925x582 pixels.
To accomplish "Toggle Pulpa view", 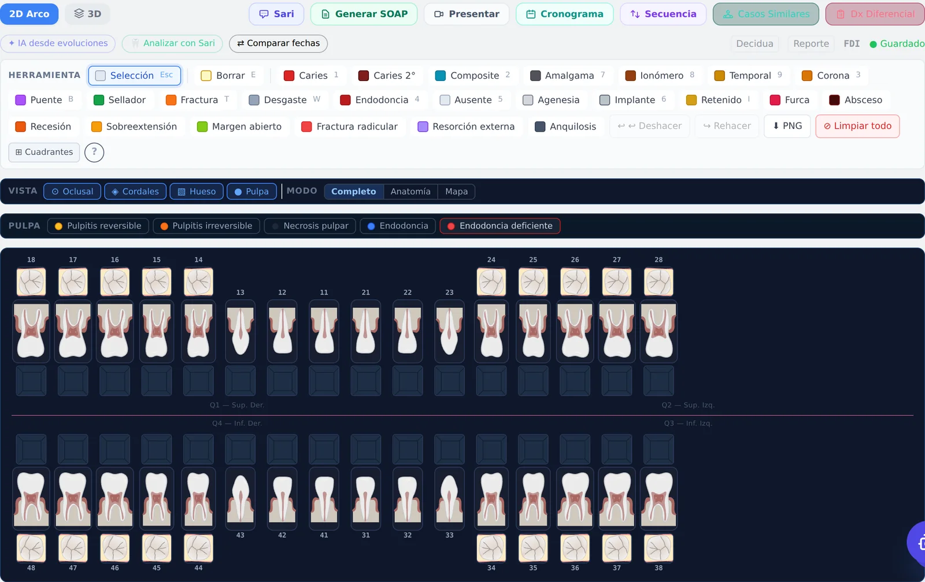I will click(251, 191).
